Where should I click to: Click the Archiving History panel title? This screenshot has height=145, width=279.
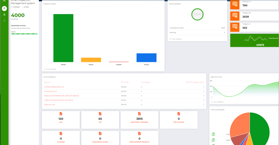pos(50,77)
